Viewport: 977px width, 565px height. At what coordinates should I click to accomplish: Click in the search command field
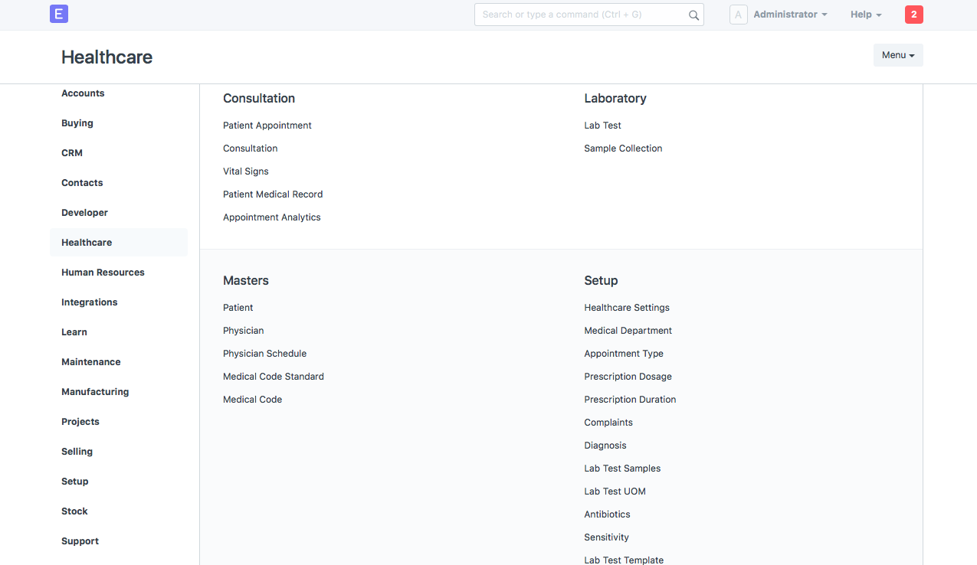pos(582,15)
